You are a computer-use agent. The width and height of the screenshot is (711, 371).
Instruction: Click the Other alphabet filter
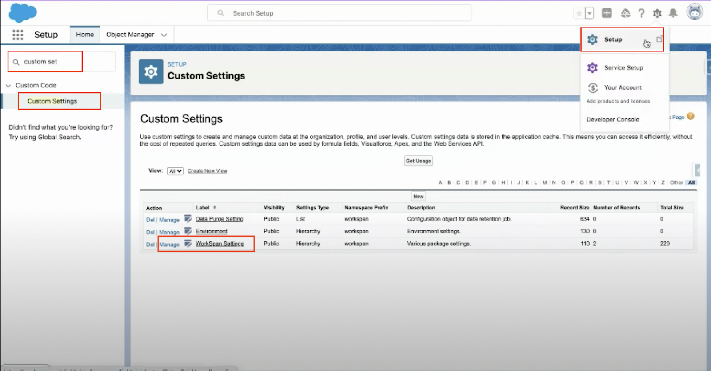[x=676, y=182]
